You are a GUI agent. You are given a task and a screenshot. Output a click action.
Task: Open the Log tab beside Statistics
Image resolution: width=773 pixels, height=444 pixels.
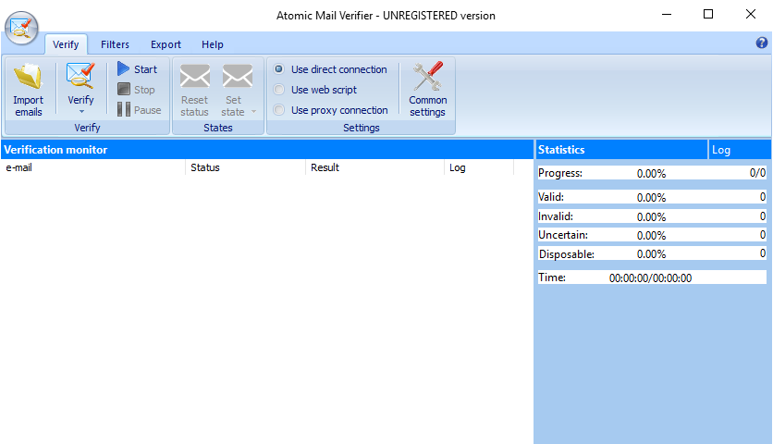coord(739,150)
